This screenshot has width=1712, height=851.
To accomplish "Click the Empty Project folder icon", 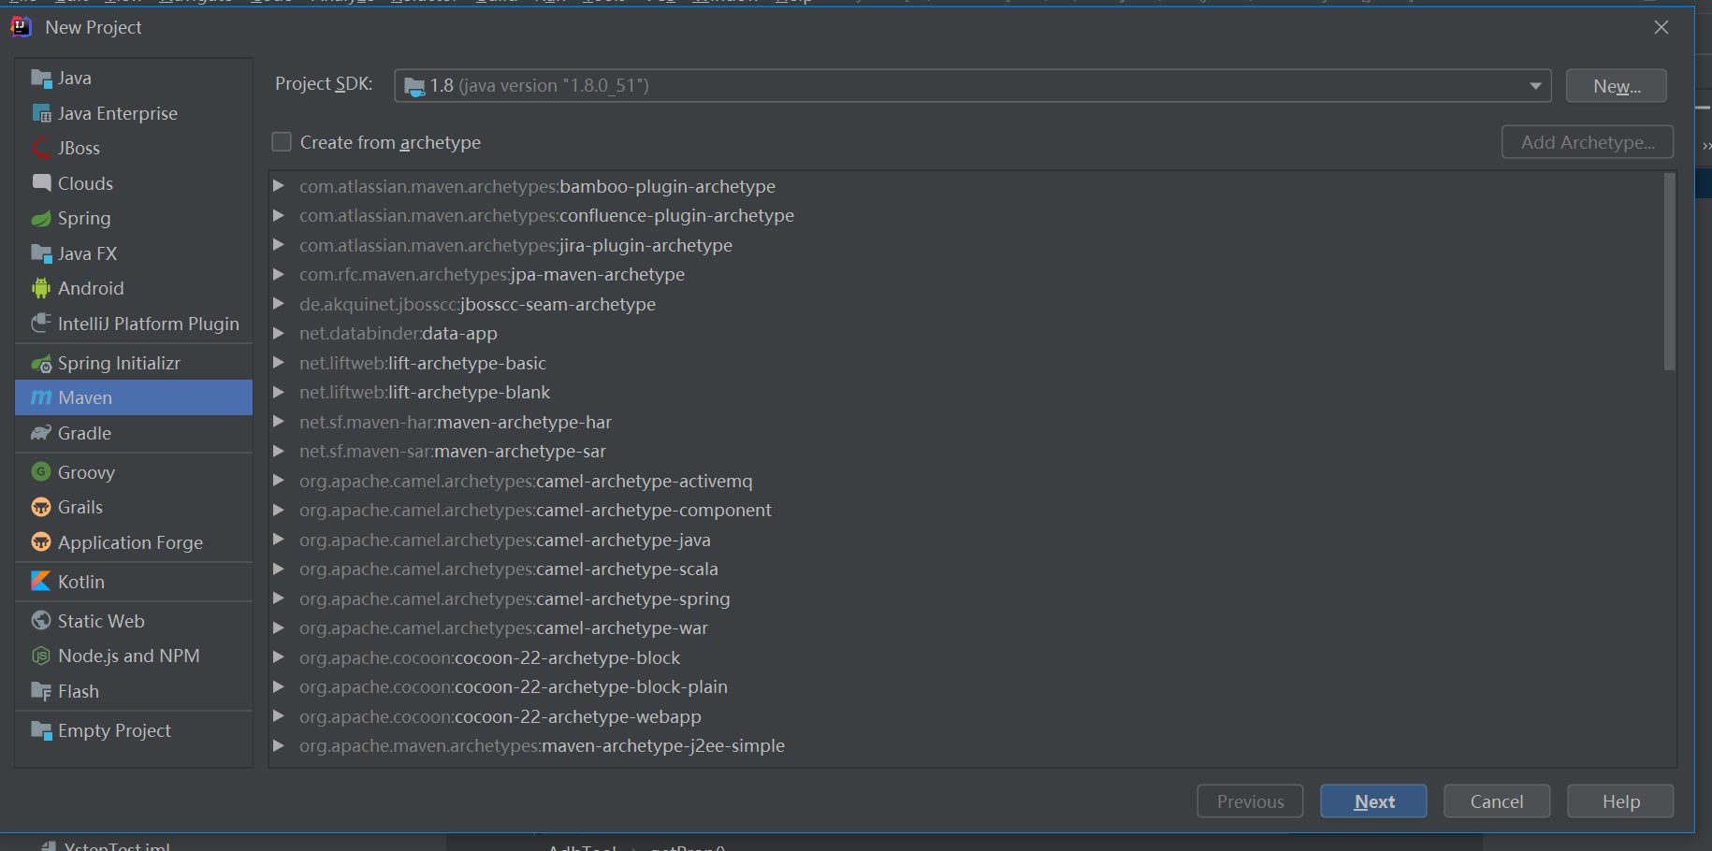I will point(41,730).
